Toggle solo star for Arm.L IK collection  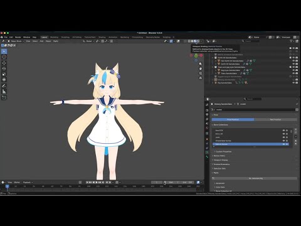287,134
